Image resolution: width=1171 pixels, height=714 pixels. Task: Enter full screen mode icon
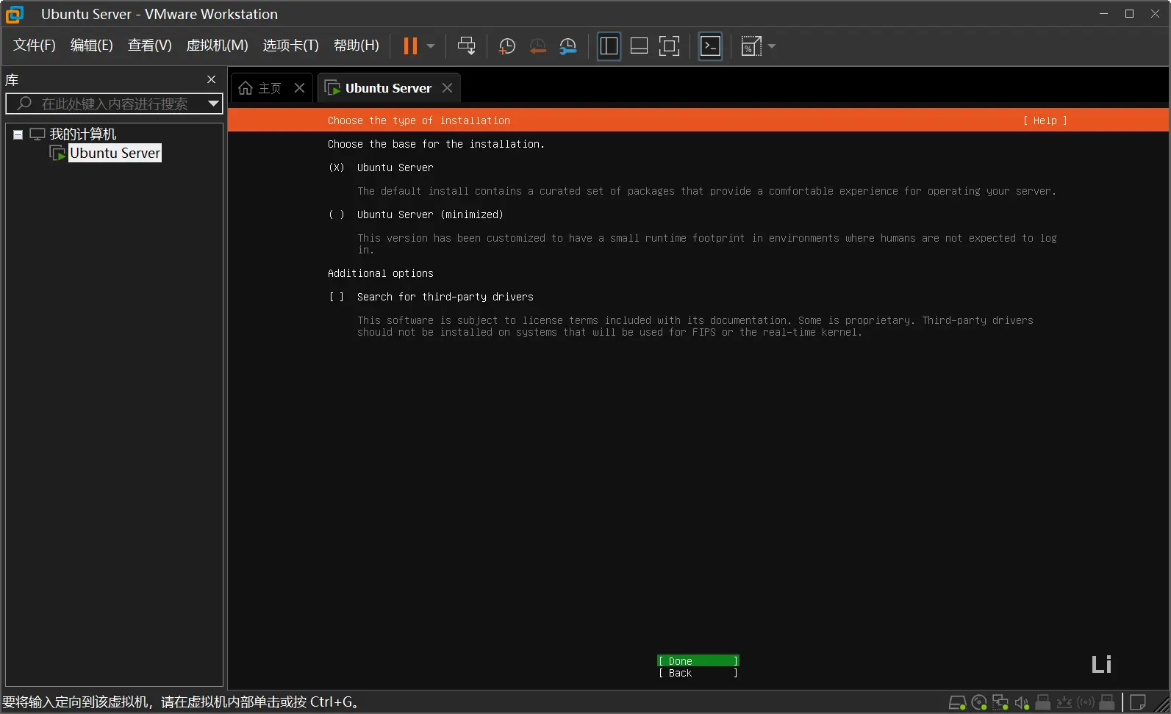coord(669,46)
